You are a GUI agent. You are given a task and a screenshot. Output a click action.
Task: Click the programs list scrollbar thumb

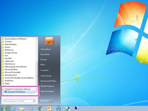(37, 76)
